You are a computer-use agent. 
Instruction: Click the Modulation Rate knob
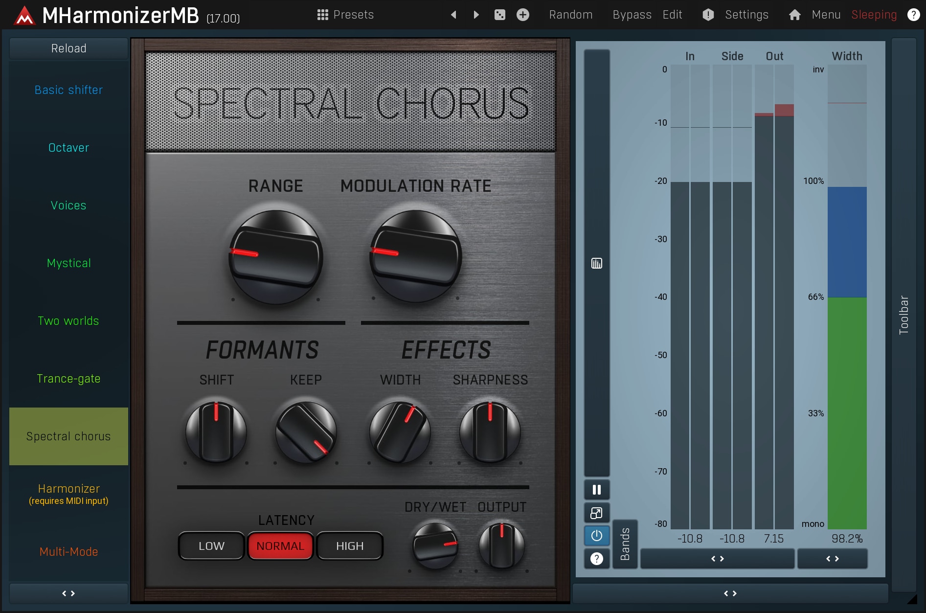pyautogui.click(x=415, y=256)
